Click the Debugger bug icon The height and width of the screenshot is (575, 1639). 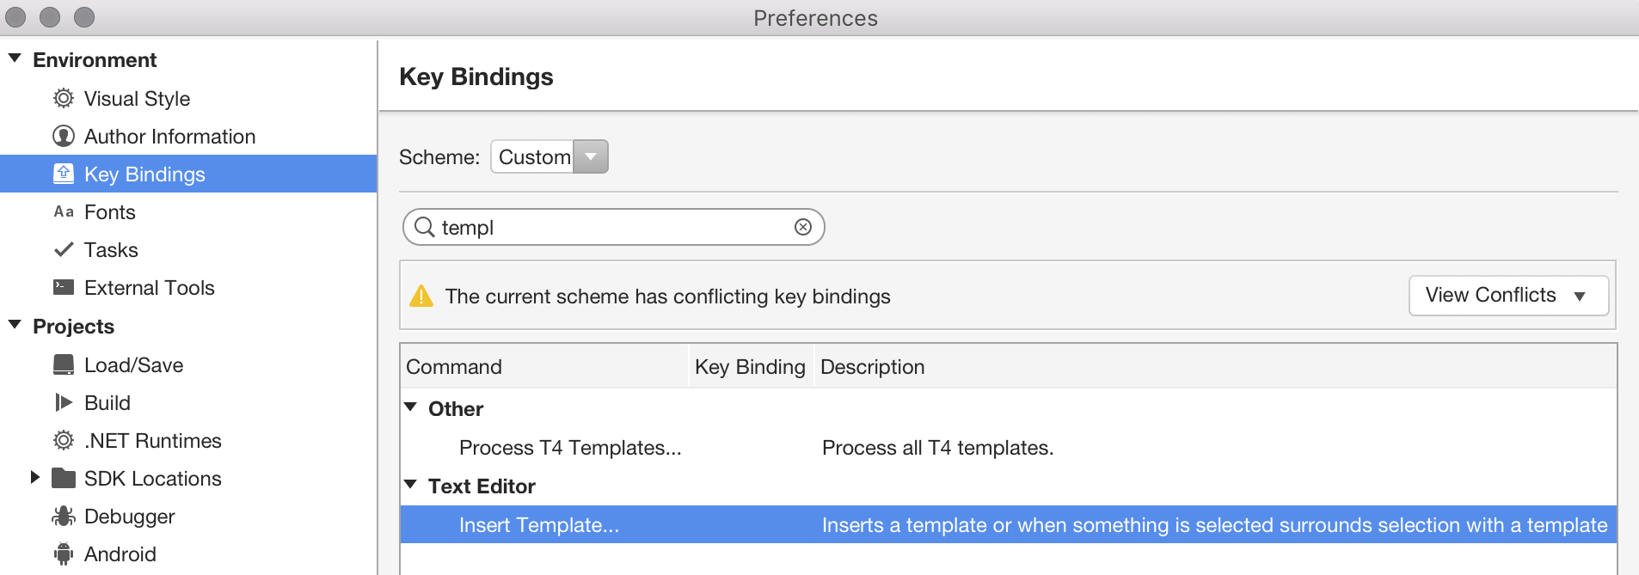[63, 516]
